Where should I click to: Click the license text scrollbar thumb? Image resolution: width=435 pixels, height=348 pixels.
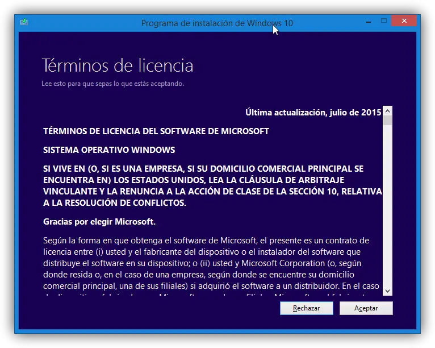tap(387, 120)
